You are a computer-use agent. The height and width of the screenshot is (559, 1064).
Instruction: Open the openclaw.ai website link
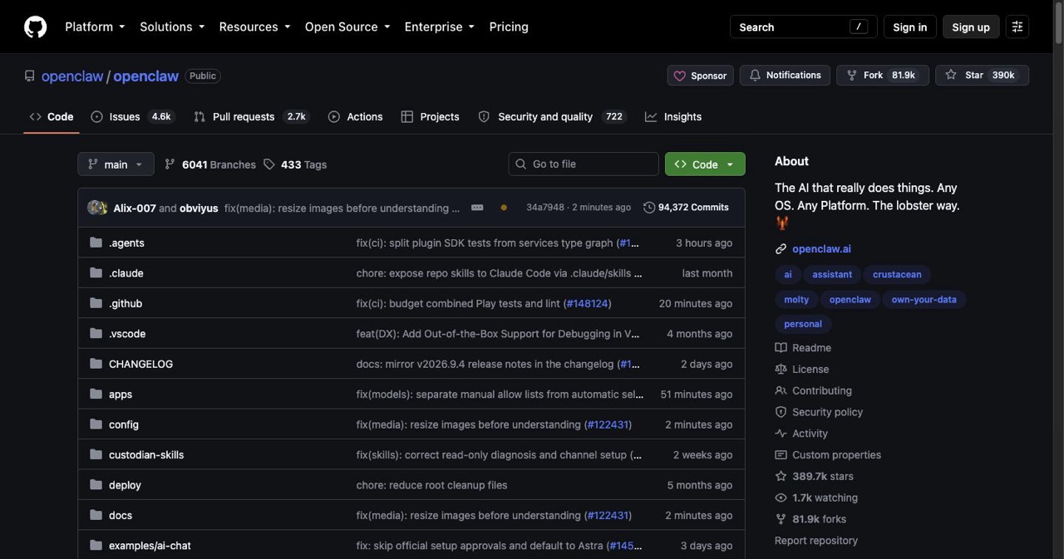821,249
